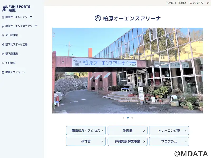Click glove icon beside 堅下北スポーツ広場
211x158 pixels.
click(x=3, y=45)
